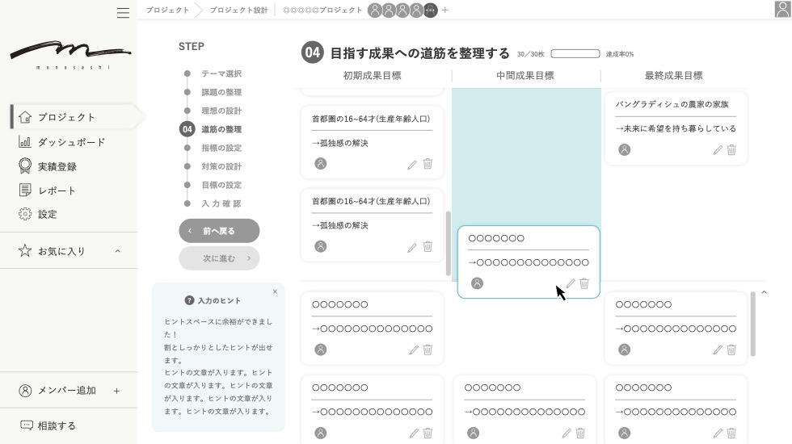Viewport: 792px width, 444px height.
Task: Open レポート in the sidebar
Action: coord(57,191)
